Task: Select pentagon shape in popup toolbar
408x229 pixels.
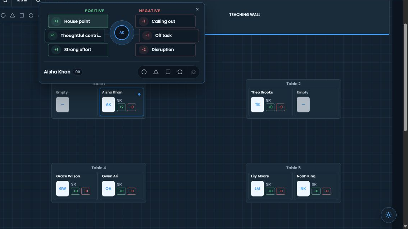Action: (180, 72)
